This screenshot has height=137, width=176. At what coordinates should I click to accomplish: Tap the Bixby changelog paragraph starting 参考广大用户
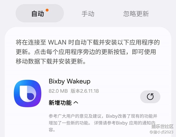[x=103, y=123]
